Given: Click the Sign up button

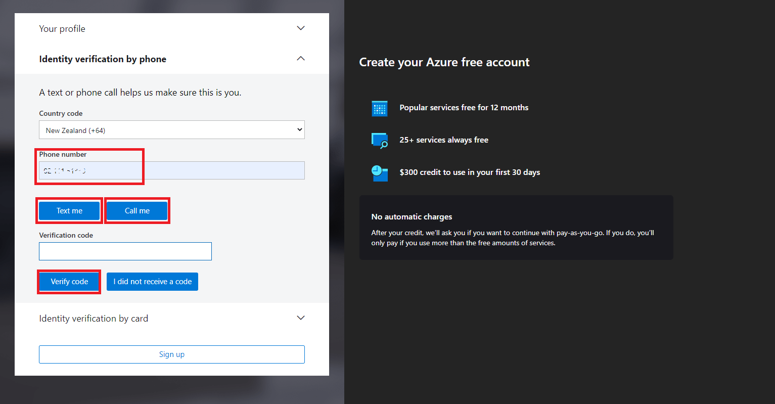Looking at the screenshot, I should pos(172,354).
